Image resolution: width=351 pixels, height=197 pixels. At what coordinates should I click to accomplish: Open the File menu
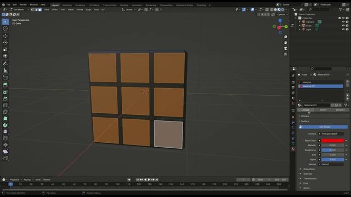(x=8, y=4)
